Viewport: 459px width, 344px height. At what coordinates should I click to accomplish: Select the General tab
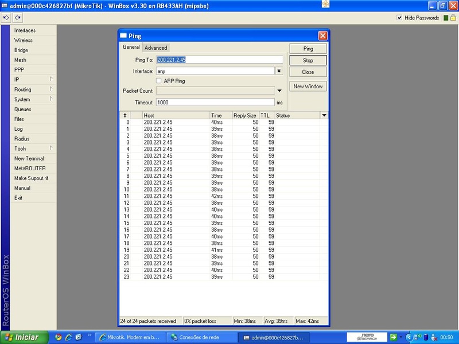(x=131, y=47)
